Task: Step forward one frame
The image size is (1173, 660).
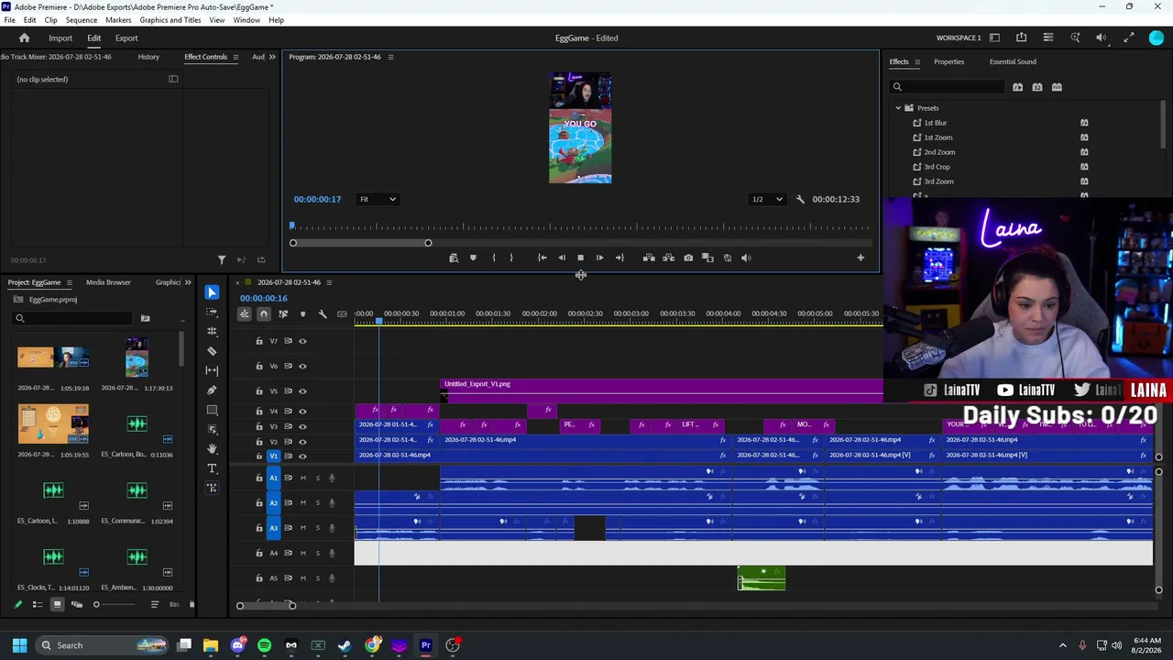Action: tap(599, 258)
